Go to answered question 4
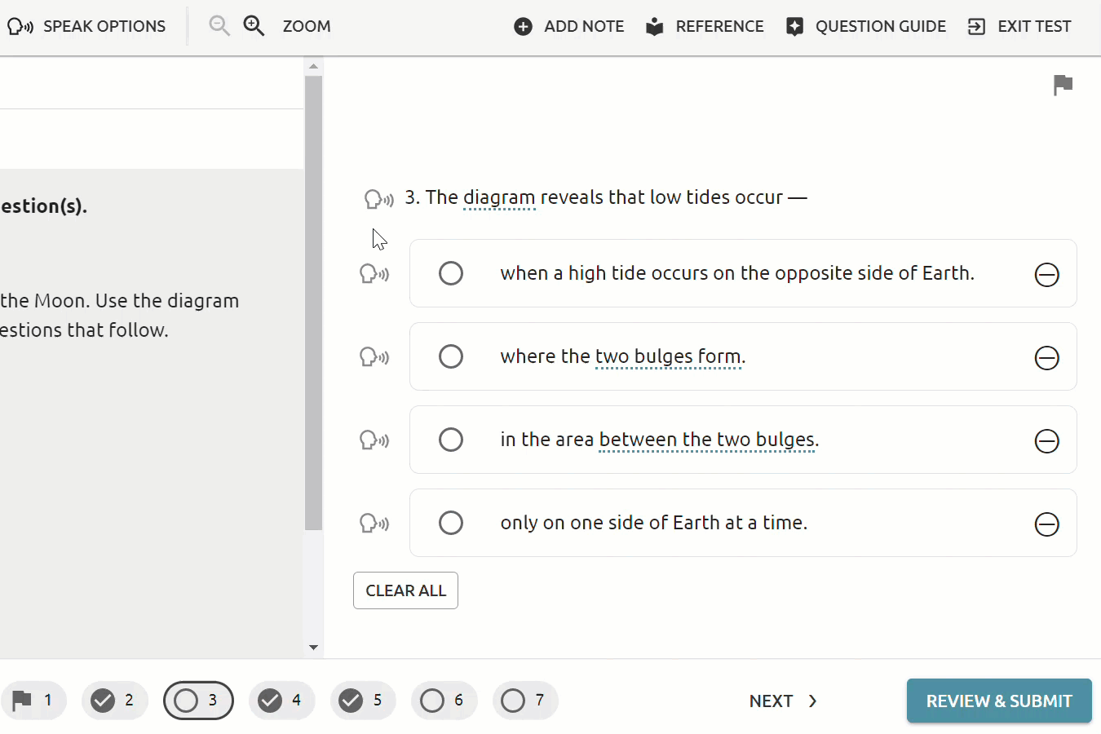Image resolution: width=1101 pixels, height=734 pixels. point(281,701)
